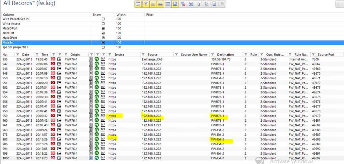Open Find with the binoculars icon
Screen dimensions: 344x164
pos(191,4)
